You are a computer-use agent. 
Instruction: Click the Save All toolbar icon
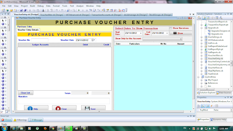pos(25,10)
